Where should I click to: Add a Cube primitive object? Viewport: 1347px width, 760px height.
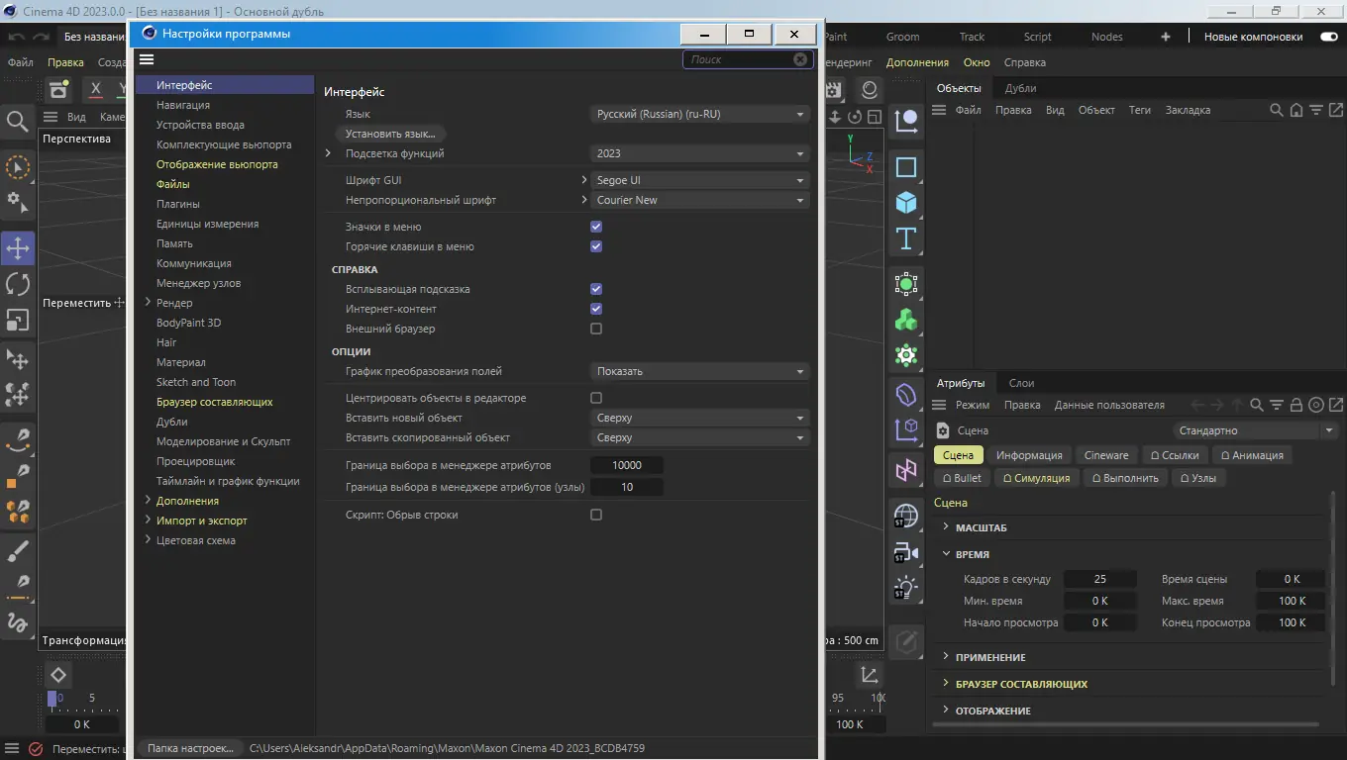[906, 202]
